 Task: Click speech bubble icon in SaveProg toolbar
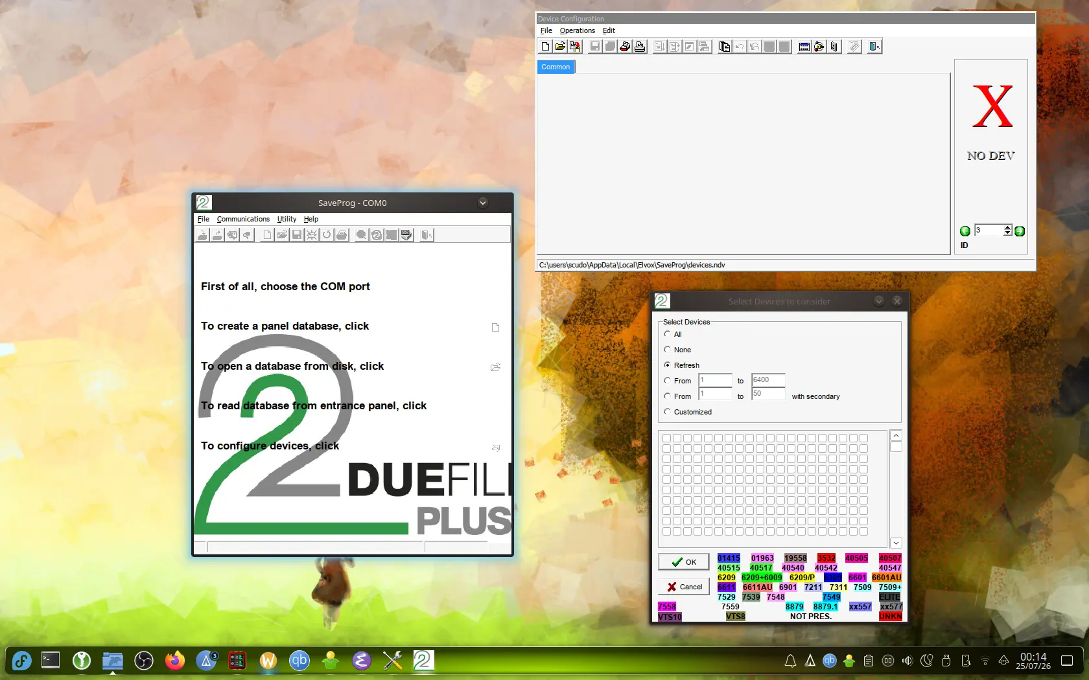coord(361,235)
